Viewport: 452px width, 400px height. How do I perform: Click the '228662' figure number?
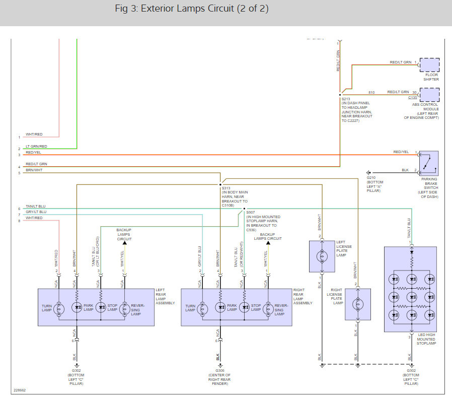pos(20,390)
